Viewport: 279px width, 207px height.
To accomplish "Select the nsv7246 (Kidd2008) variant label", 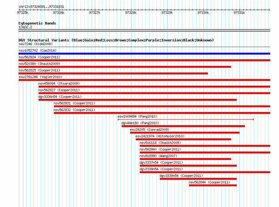I will click(x=36, y=44).
